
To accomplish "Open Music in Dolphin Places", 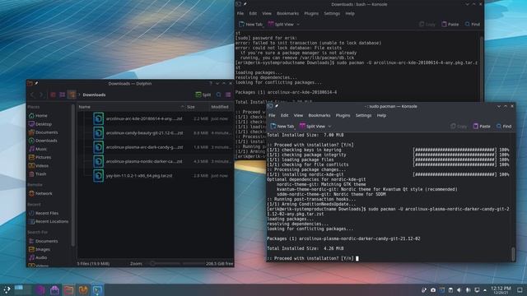I will point(38,149).
